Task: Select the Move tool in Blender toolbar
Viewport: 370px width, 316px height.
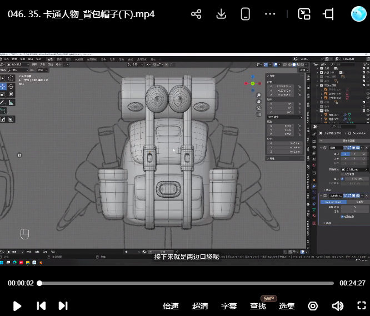Action: coord(3,87)
